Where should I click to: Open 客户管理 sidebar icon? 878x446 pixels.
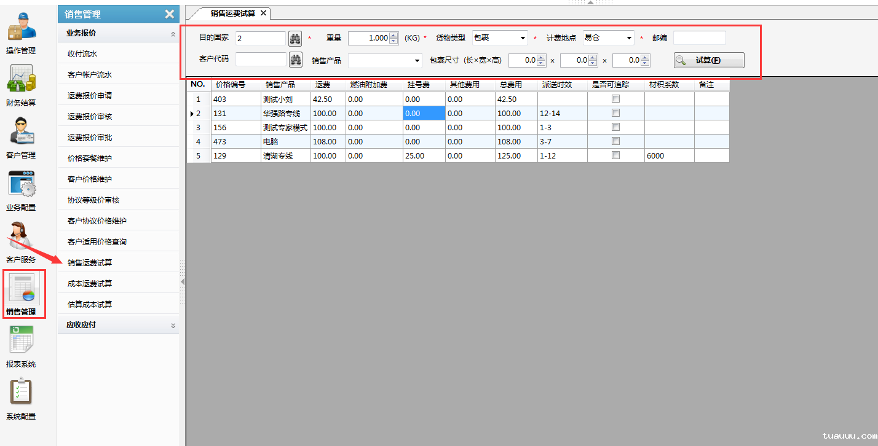click(x=22, y=136)
